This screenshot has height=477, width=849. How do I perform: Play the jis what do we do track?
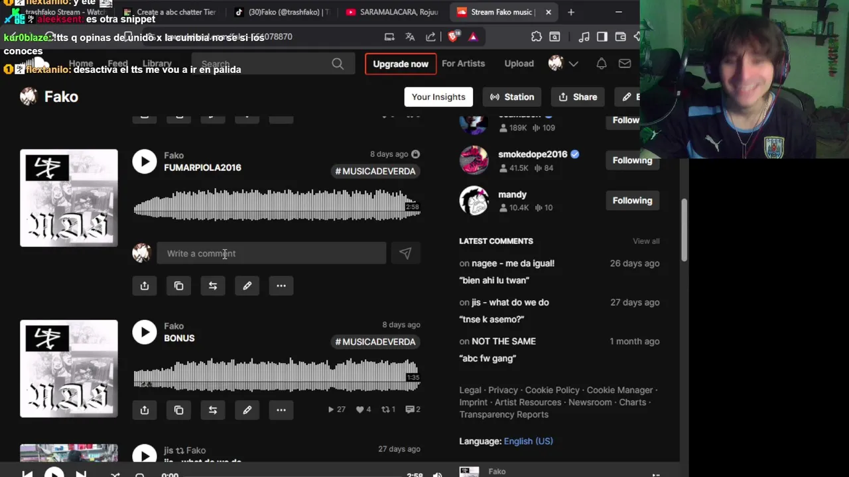tap(144, 456)
